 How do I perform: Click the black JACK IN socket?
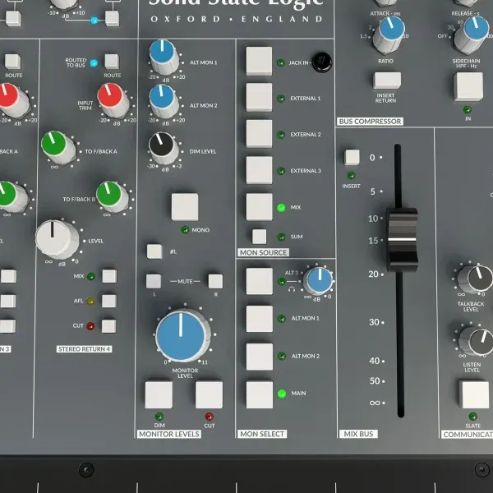point(322,62)
